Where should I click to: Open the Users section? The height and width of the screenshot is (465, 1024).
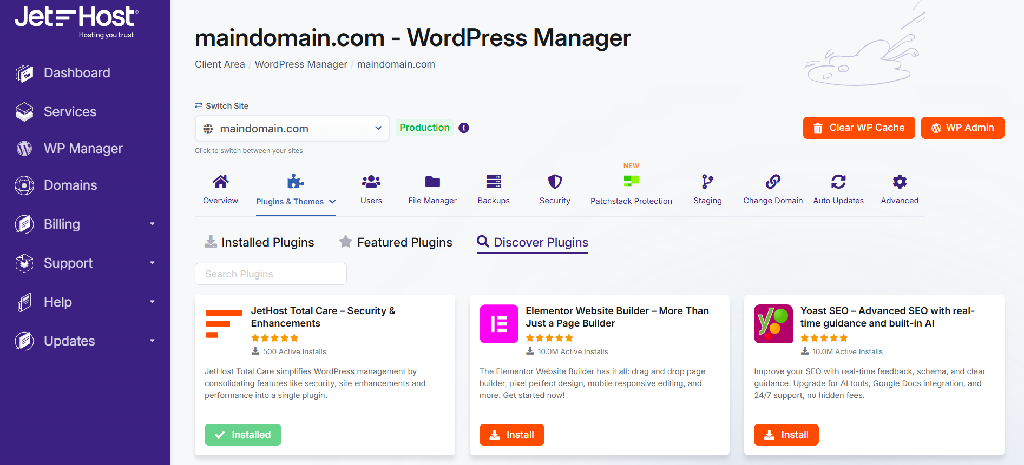371,190
